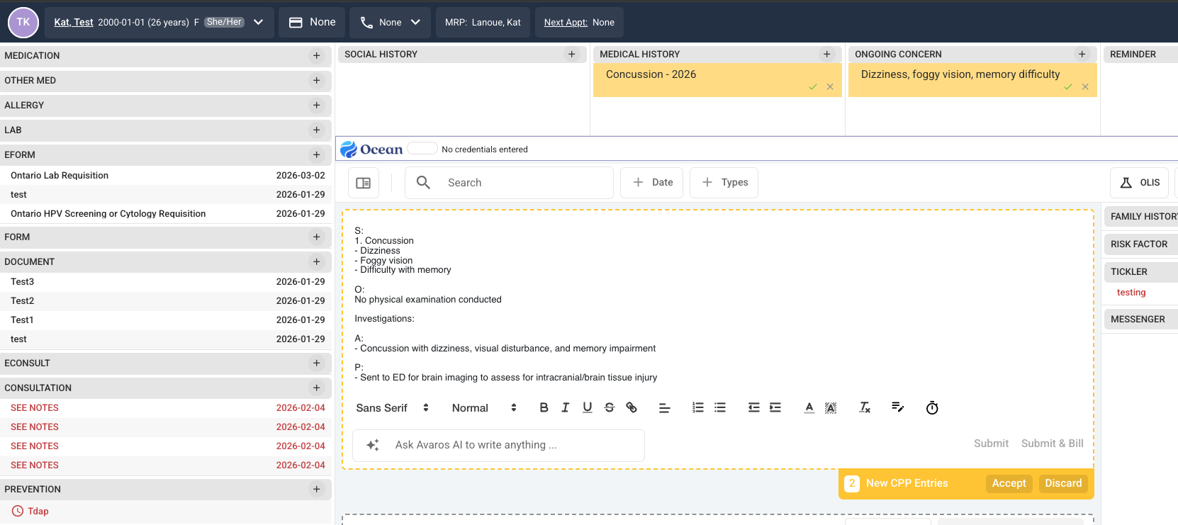Image resolution: width=1178 pixels, height=525 pixels.
Task: Insert a hyperlink in the note
Action: [632, 407]
